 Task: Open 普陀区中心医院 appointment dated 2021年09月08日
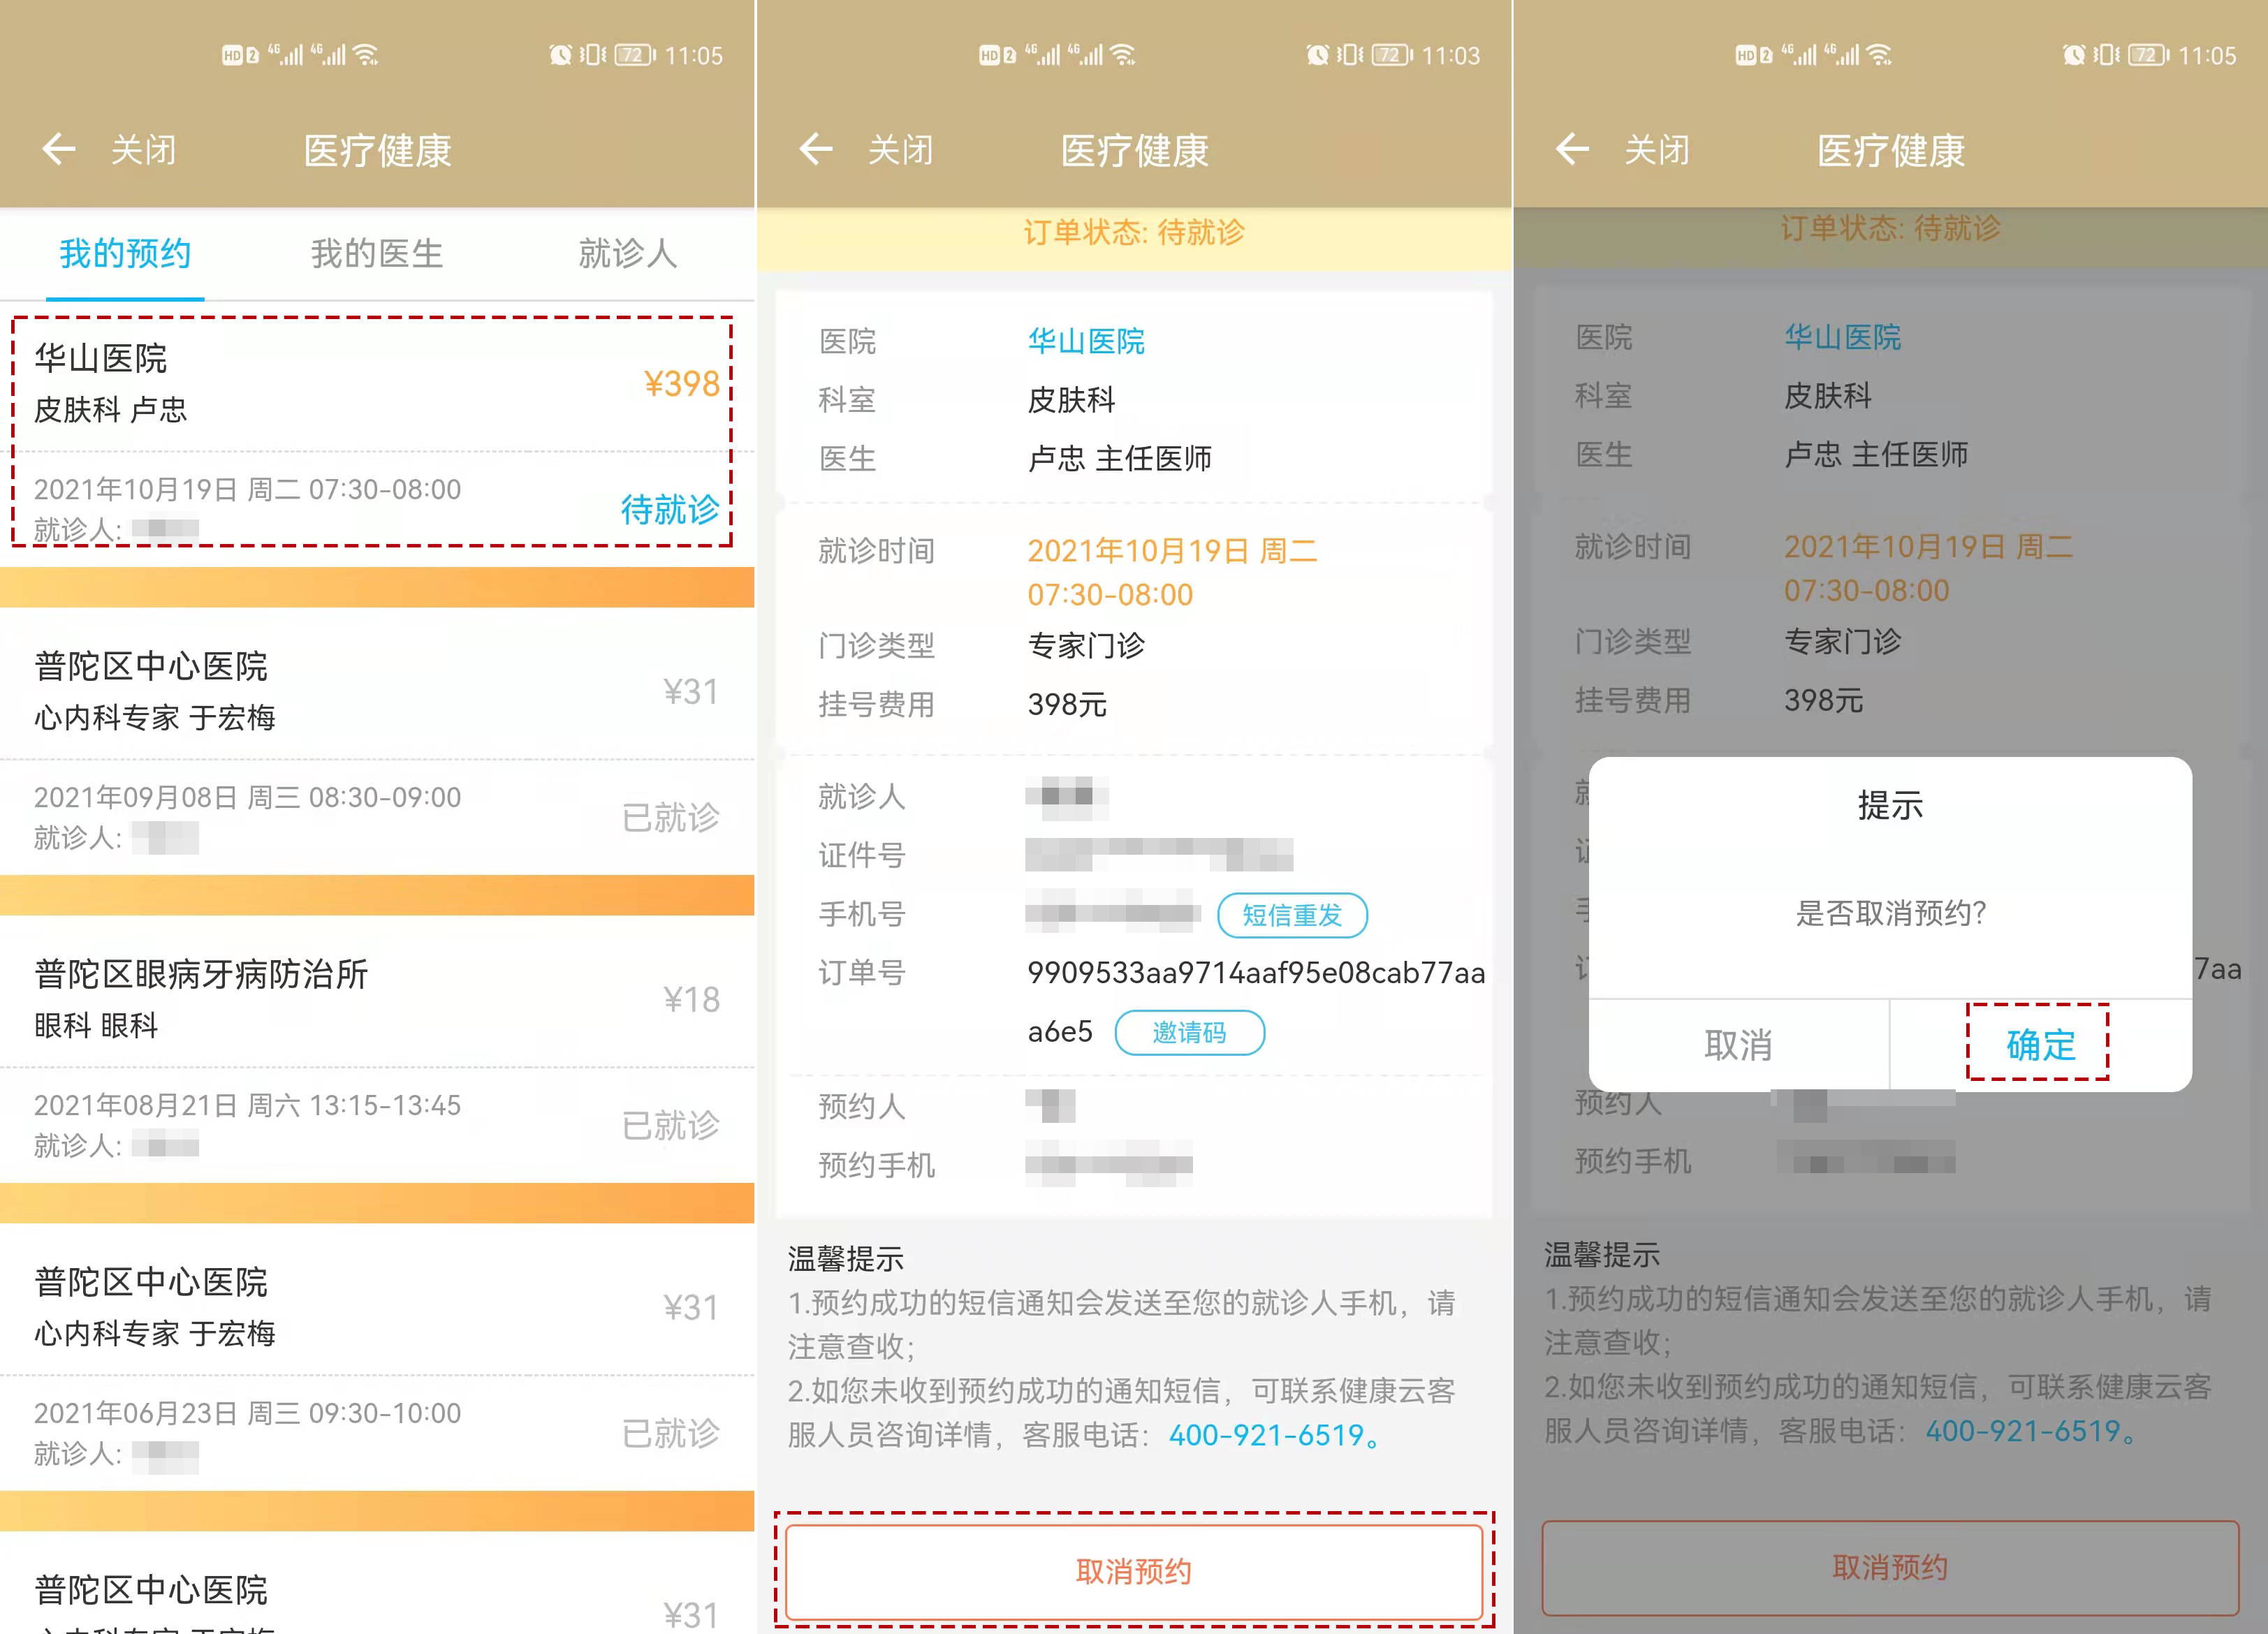tap(377, 741)
